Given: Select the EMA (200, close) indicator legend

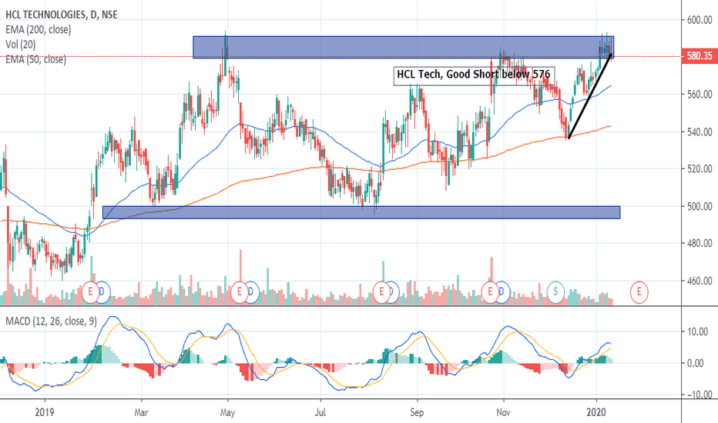Looking at the screenshot, I should click(39, 30).
